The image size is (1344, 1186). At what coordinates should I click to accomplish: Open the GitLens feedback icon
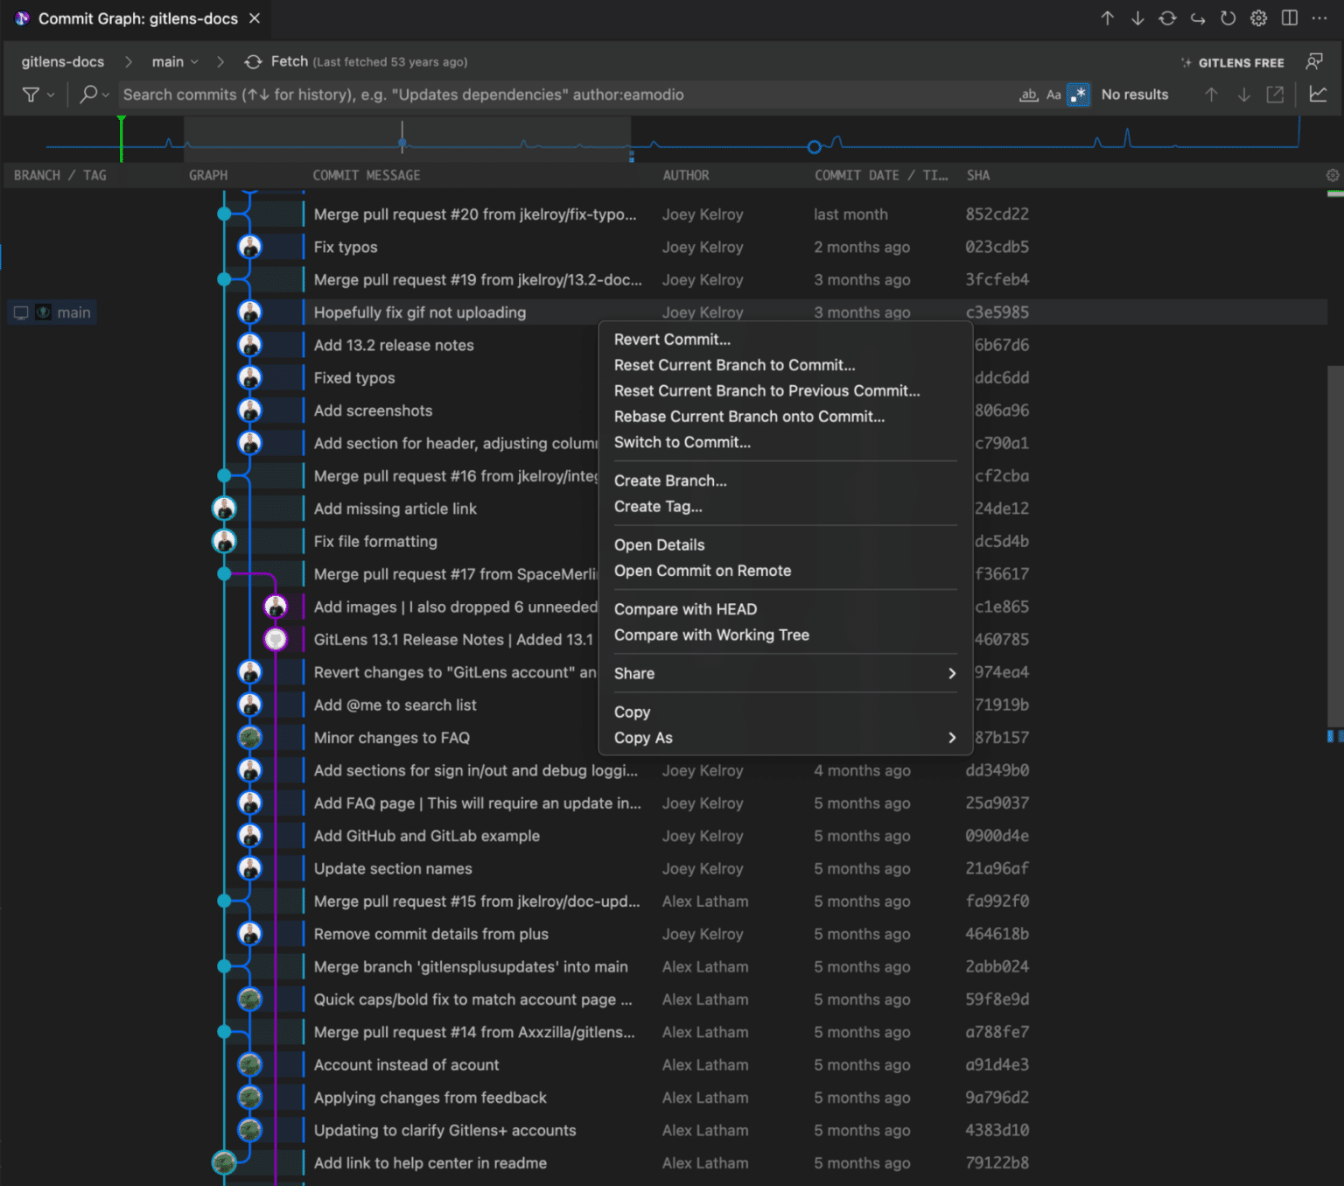click(x=1314, y=61)
